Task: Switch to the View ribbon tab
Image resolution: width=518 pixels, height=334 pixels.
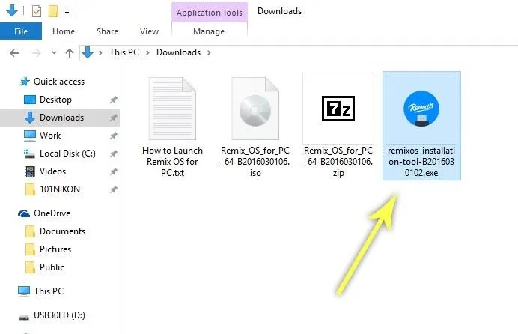Action: click(x=149, y=31)
